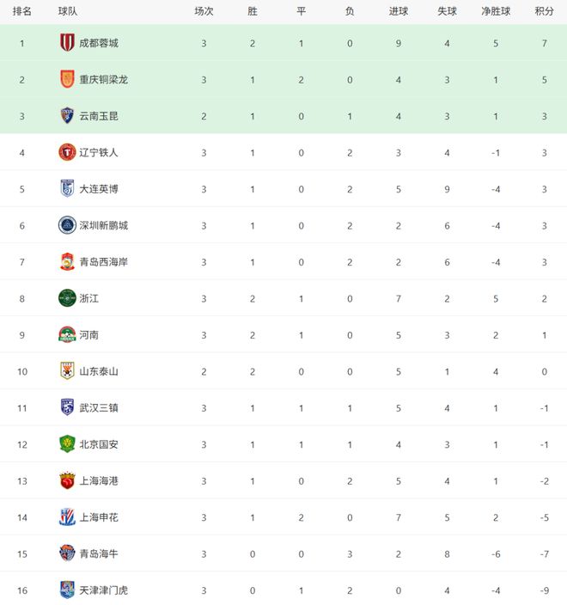Viewport: 567px width, 605px height.
Task: Open the 上海海港 team name link
Action: coord(99,480)
